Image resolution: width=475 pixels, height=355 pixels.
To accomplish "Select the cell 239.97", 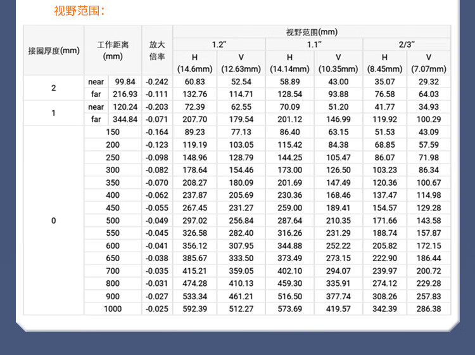I will pos(384,271).
